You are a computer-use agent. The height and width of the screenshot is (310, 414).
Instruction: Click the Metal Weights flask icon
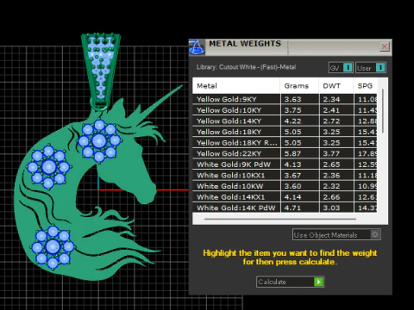[197, 47]
